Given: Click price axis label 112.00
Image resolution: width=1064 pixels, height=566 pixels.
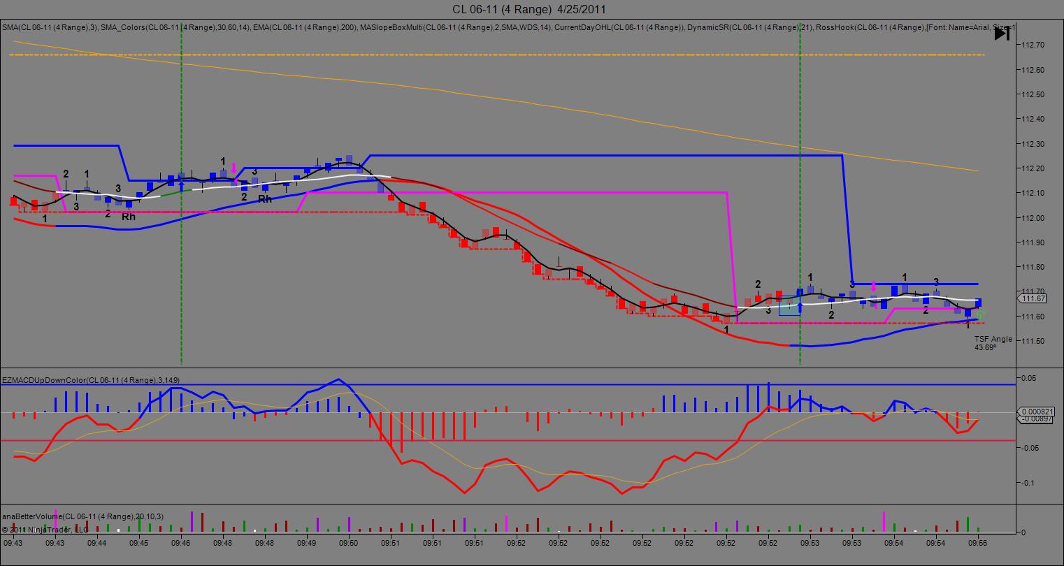Looking at the screenshot, I should tap(1033, 218).
